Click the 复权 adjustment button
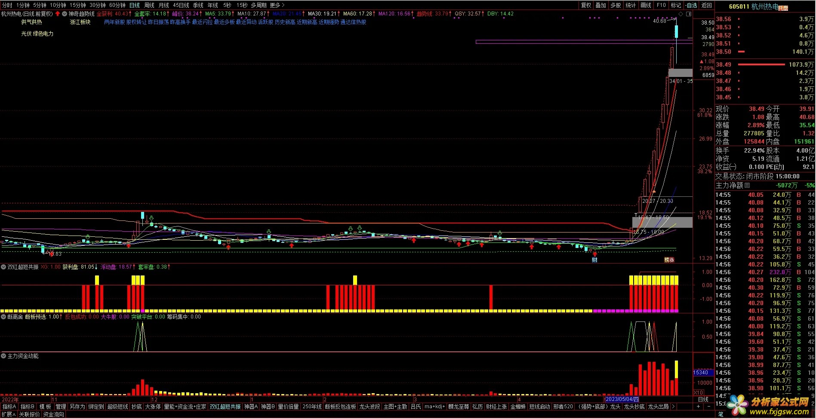The height and width of the screenshot is (419, 816). pyautogui.click(x=586, y=5)
